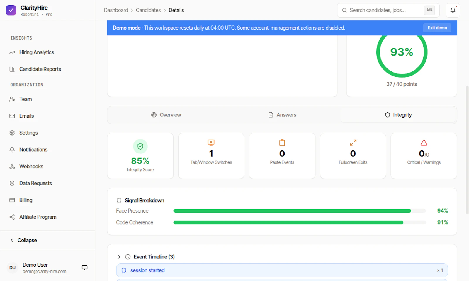Screen dimensions: 469x281
Task: Focus the search candidates field
Action: click(388, 10)
